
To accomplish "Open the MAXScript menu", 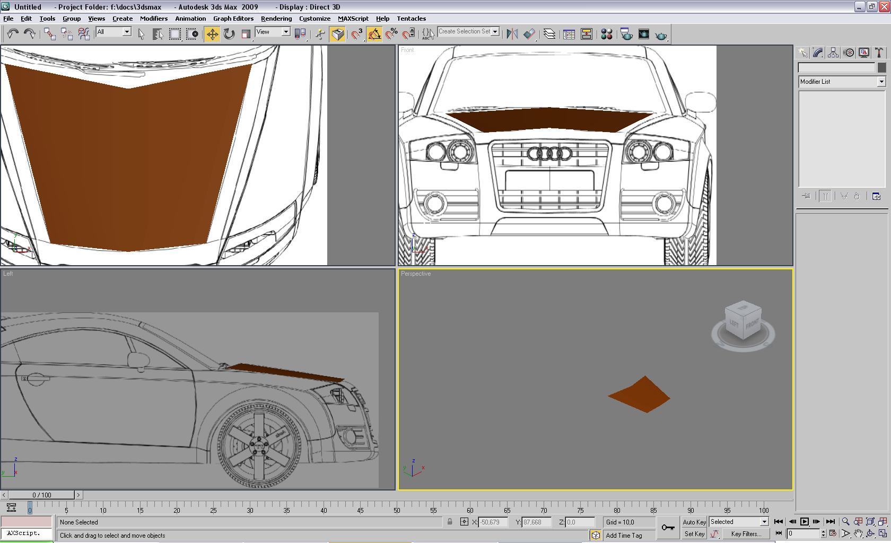I will [x=353, y=19].
